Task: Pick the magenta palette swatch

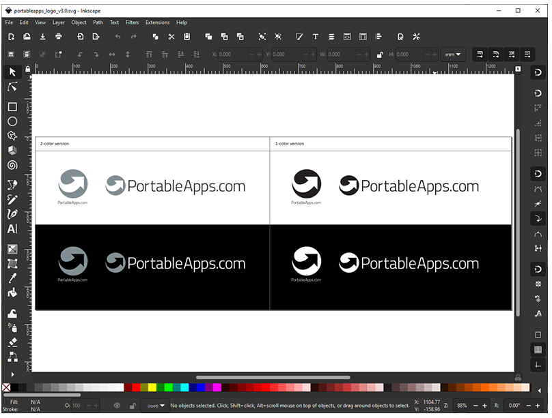Action: [x=217, y=387]
